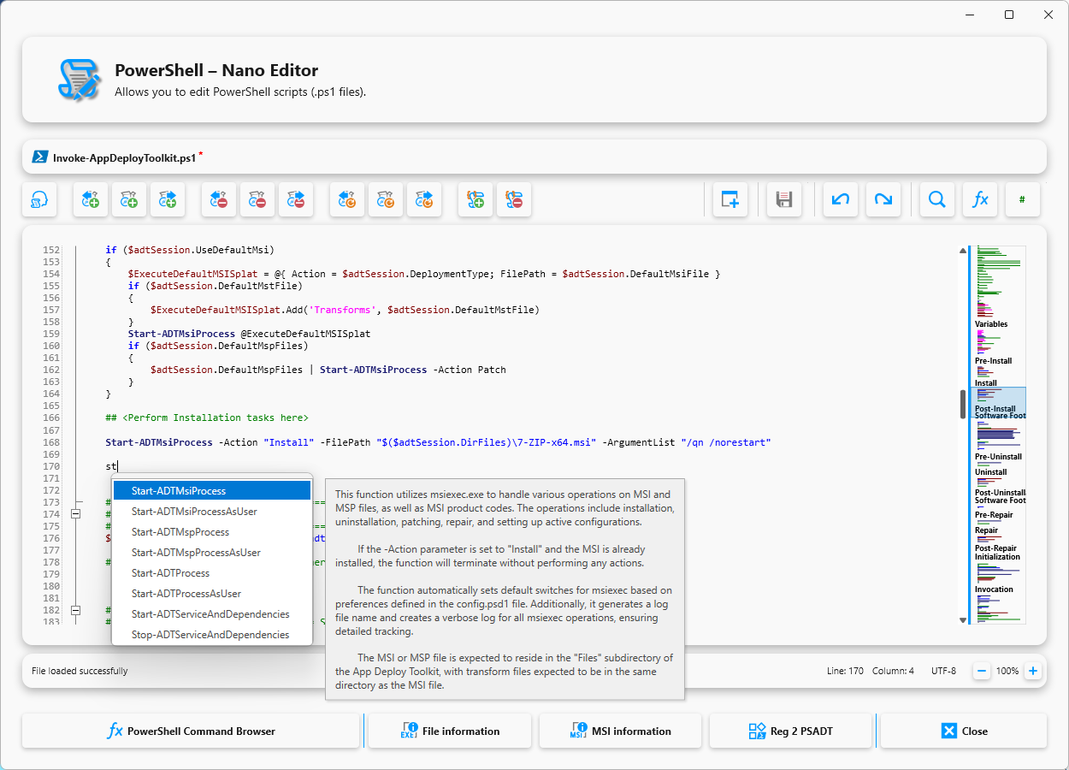Click red-minus icon with left-pointing arrow
The image size is (1069, 770).
[x=219, y=199]
